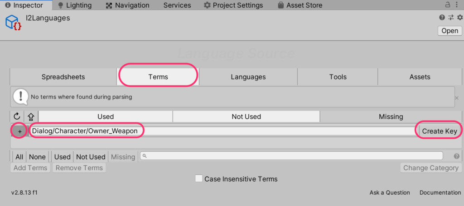Open the three-dot Inspector options menu

click(458, 5)
